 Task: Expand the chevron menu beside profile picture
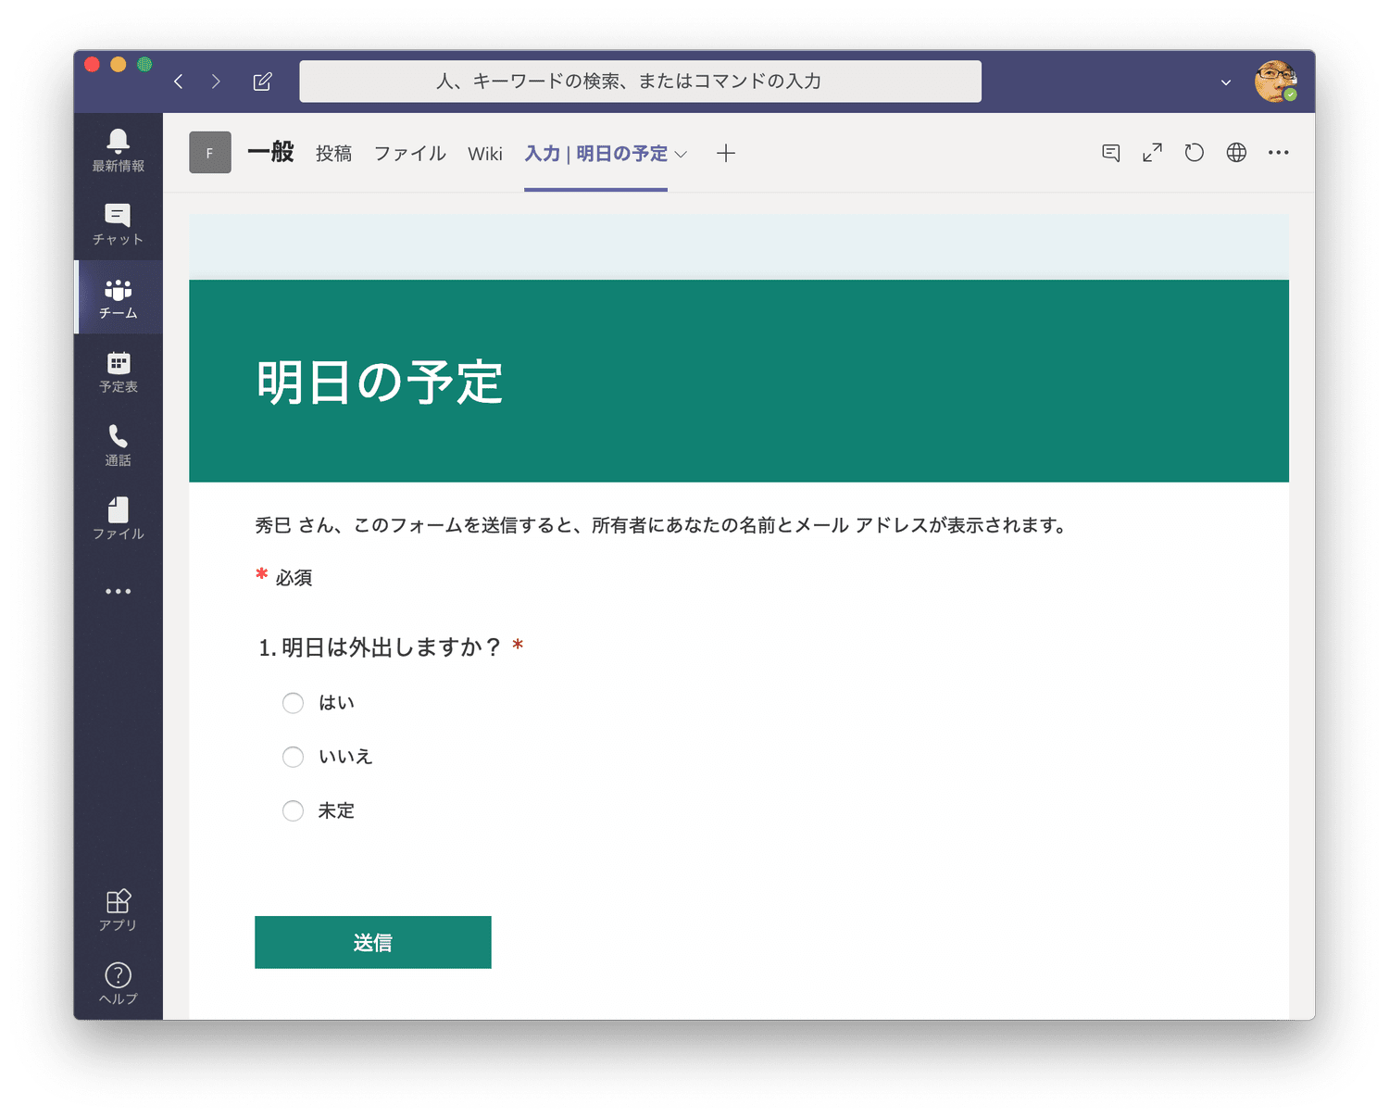1226,82
